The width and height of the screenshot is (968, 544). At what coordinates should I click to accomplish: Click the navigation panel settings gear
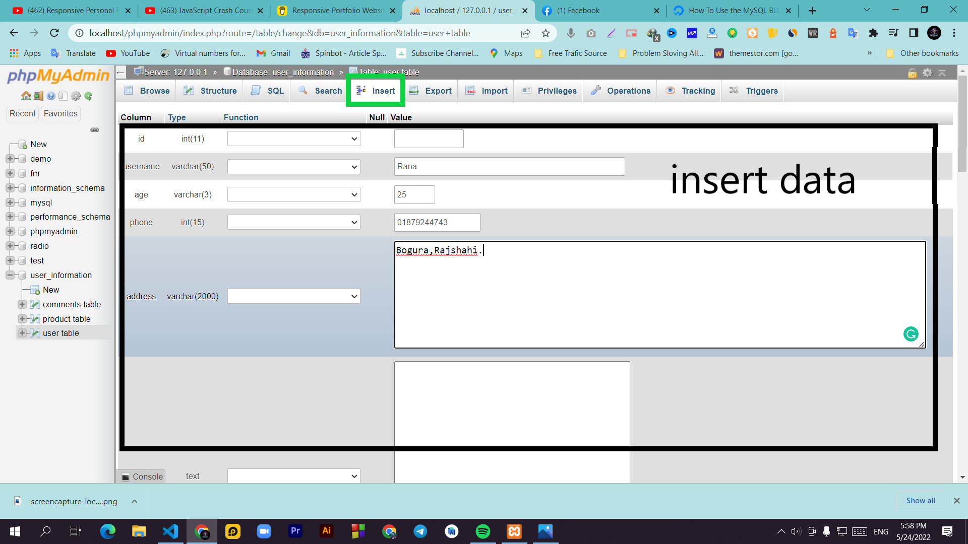[x=76, y=96]
